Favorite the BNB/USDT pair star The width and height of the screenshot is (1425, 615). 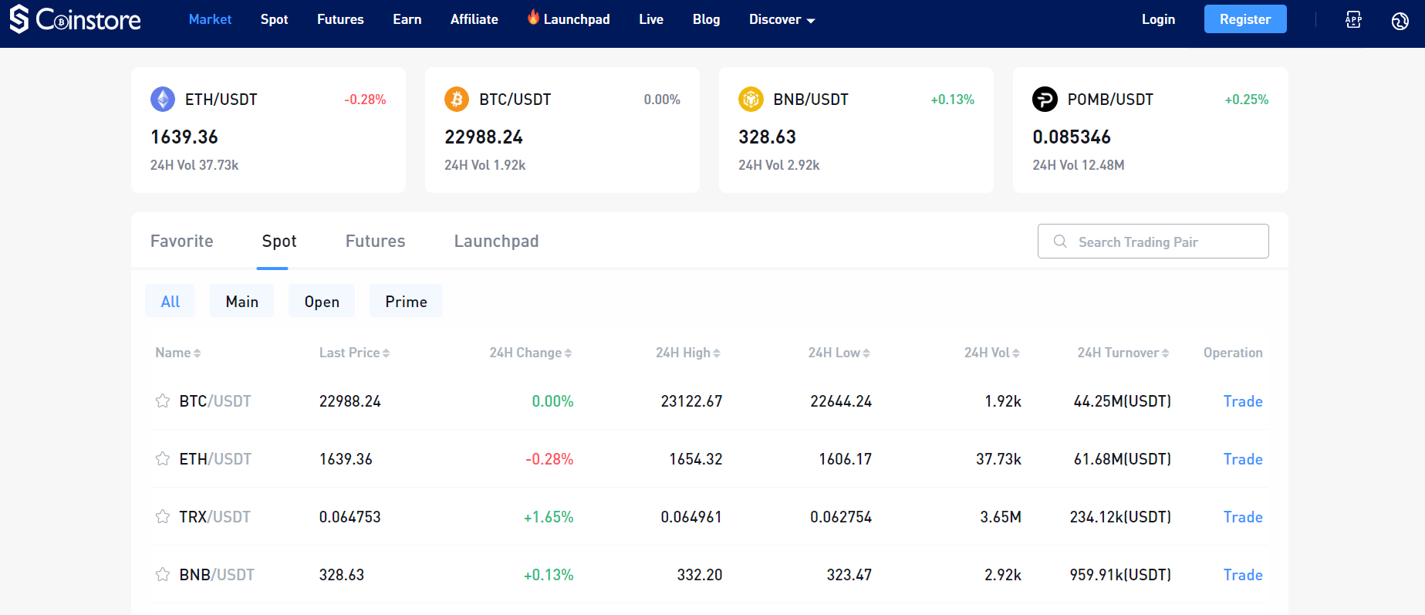(162, 574)
